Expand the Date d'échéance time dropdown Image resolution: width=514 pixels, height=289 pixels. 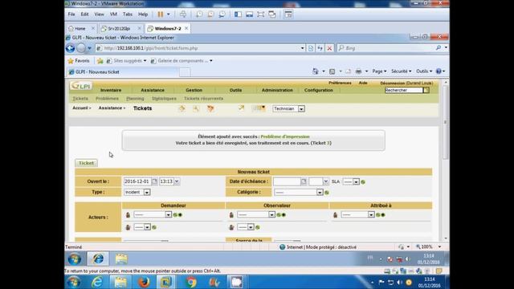325,181
